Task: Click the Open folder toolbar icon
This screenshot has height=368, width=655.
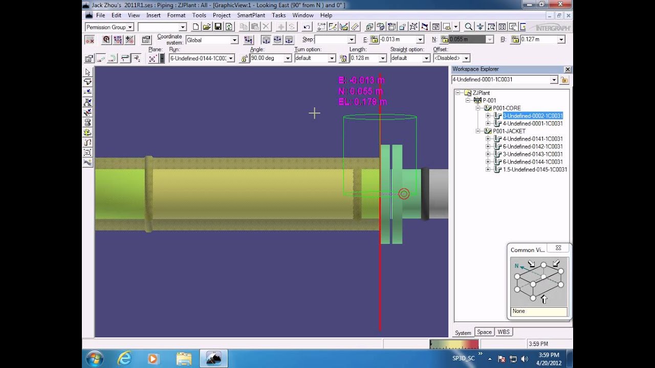Action: click(x=207, y=27)
